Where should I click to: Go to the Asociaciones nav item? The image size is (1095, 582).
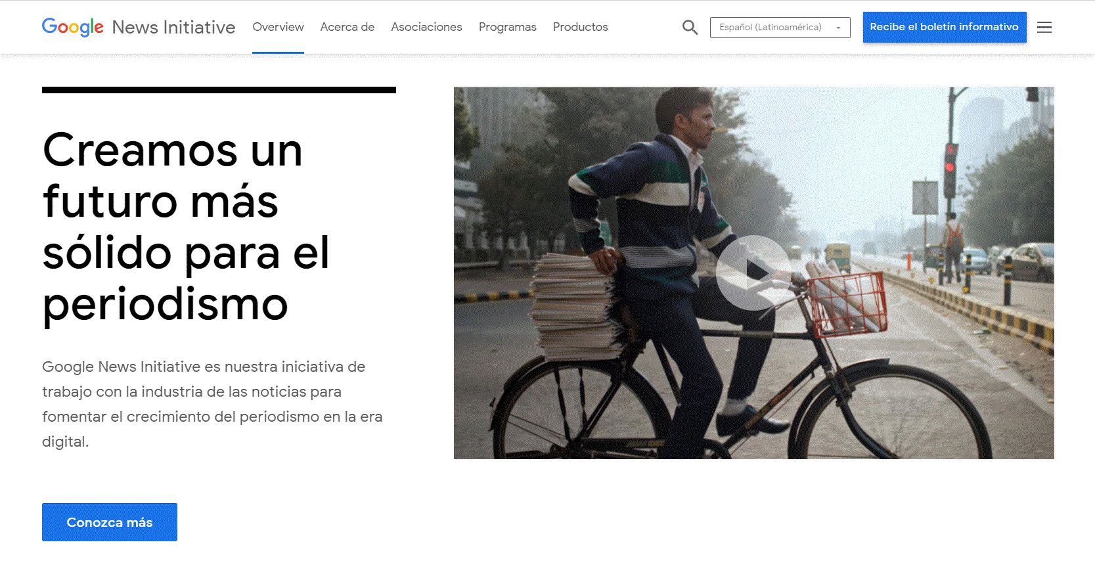pyautogui.click(x=427, y=27)
